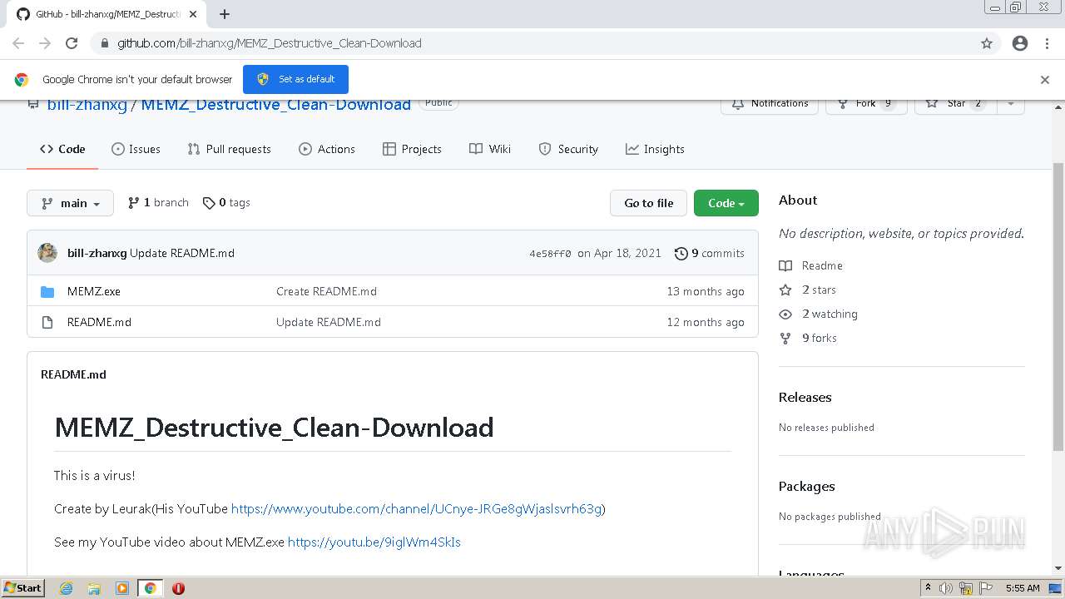1065x599 pixels.
Task: View the 9 commits link
Action: pos(710,254)
